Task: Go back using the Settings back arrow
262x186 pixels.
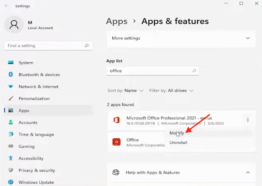Action: pos(7,6)
